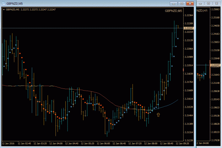The width and height of the screenshot is (222, 148).
Task: Click price level 2.21839 on the M5 scale
Action: pyautogui.click(x=189, y=74)
